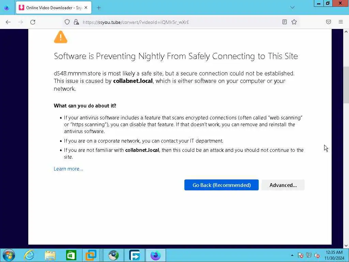Follow the Learn more... link
Screen dimensions: 349x262
tap(68, 169)
